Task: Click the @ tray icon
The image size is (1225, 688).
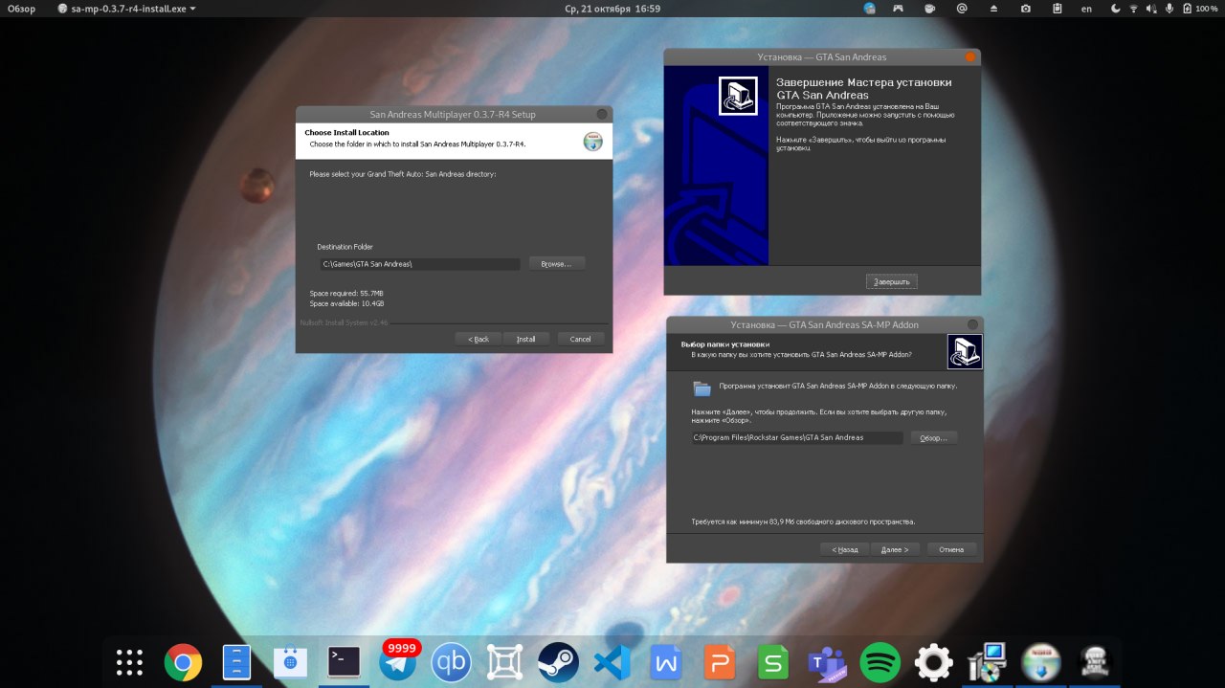Action: coord(962,8)
